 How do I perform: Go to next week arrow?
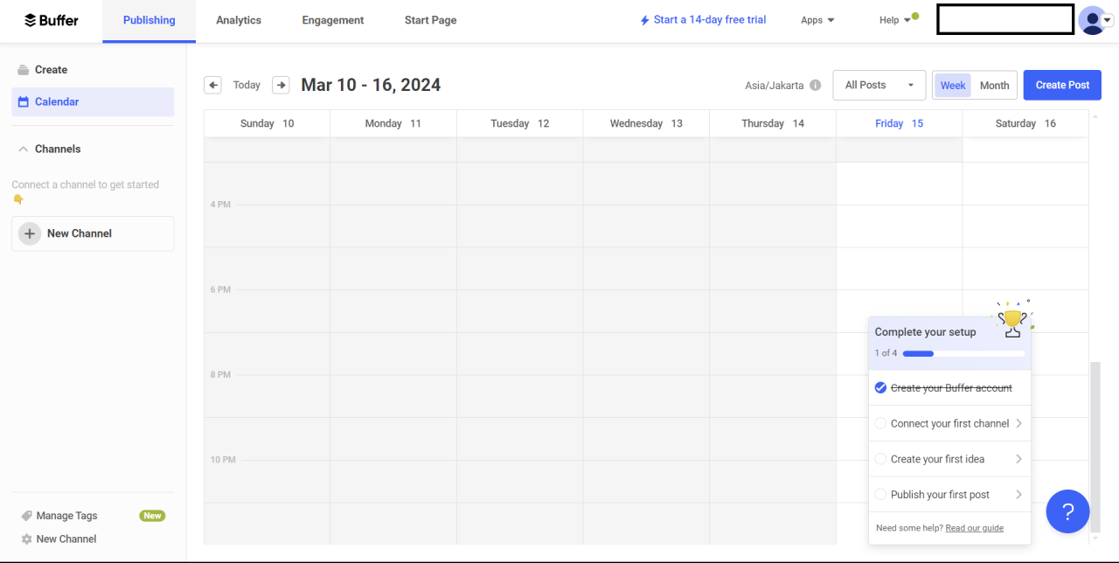point(281,85)
